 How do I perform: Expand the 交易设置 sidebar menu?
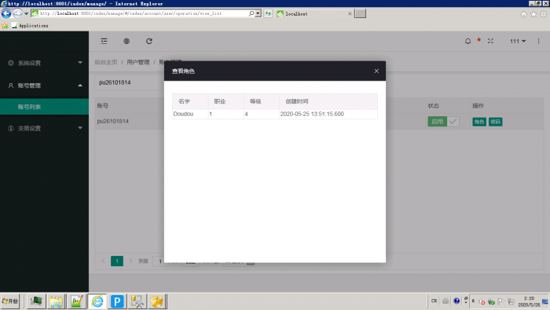coord(45,128)
